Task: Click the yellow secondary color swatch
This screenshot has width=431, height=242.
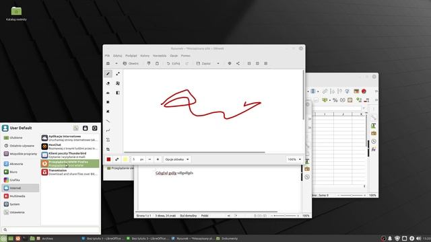Action: 125,159
